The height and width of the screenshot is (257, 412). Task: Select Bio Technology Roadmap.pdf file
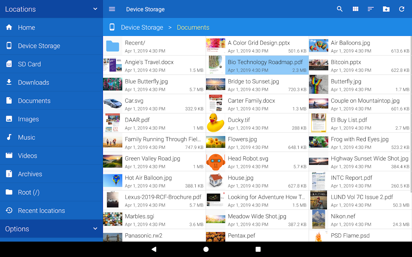point(257,65)
